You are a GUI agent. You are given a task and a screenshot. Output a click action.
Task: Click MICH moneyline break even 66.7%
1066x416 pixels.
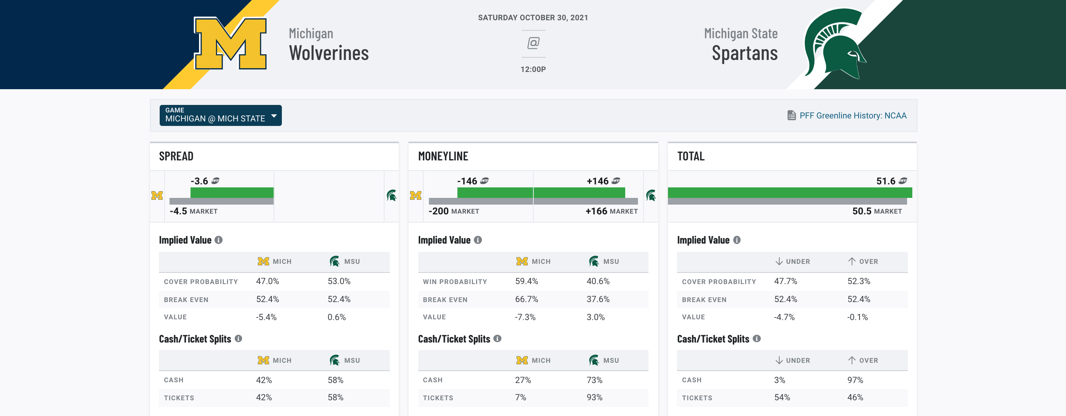pyautogui.click(x=526, y=299)
